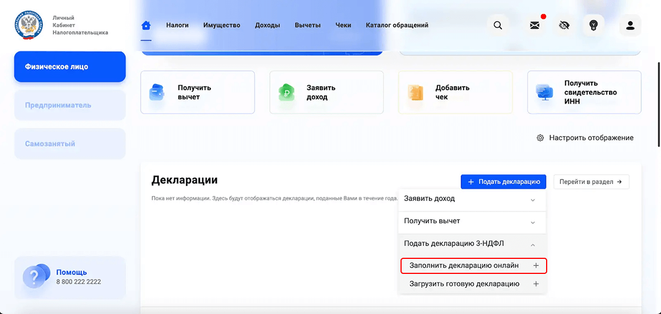Click the monitor icon on Получить свидетельство ИНН
The height and width of the screenshot is (314, 661).
[544, 92]
